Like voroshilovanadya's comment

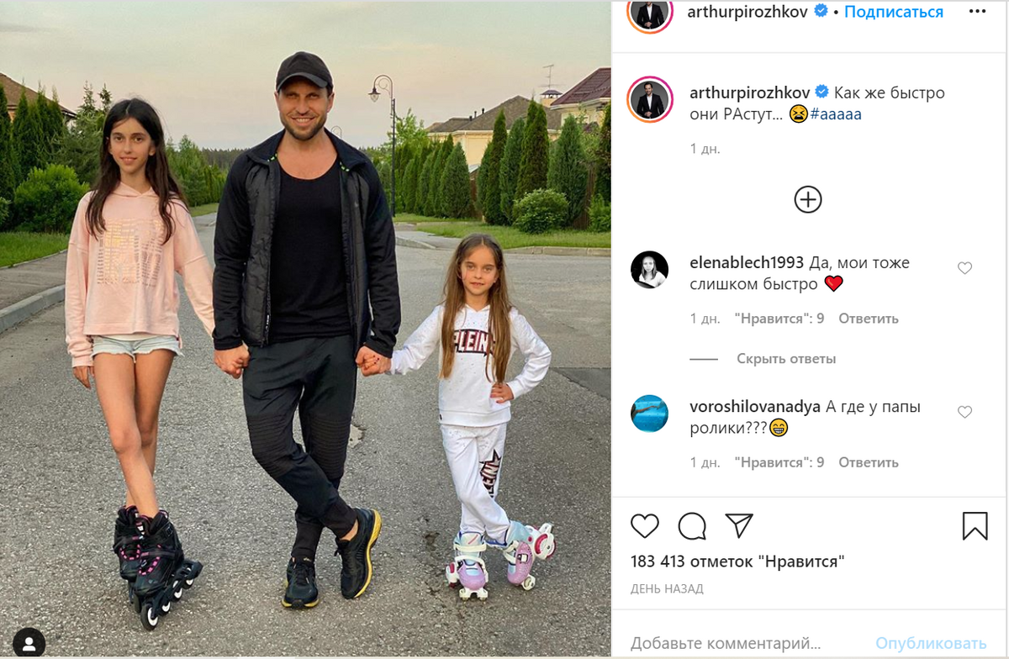pos(965,412)
